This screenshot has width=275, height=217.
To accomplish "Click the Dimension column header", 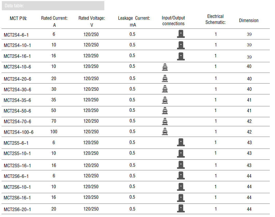I will coord(249,20).
